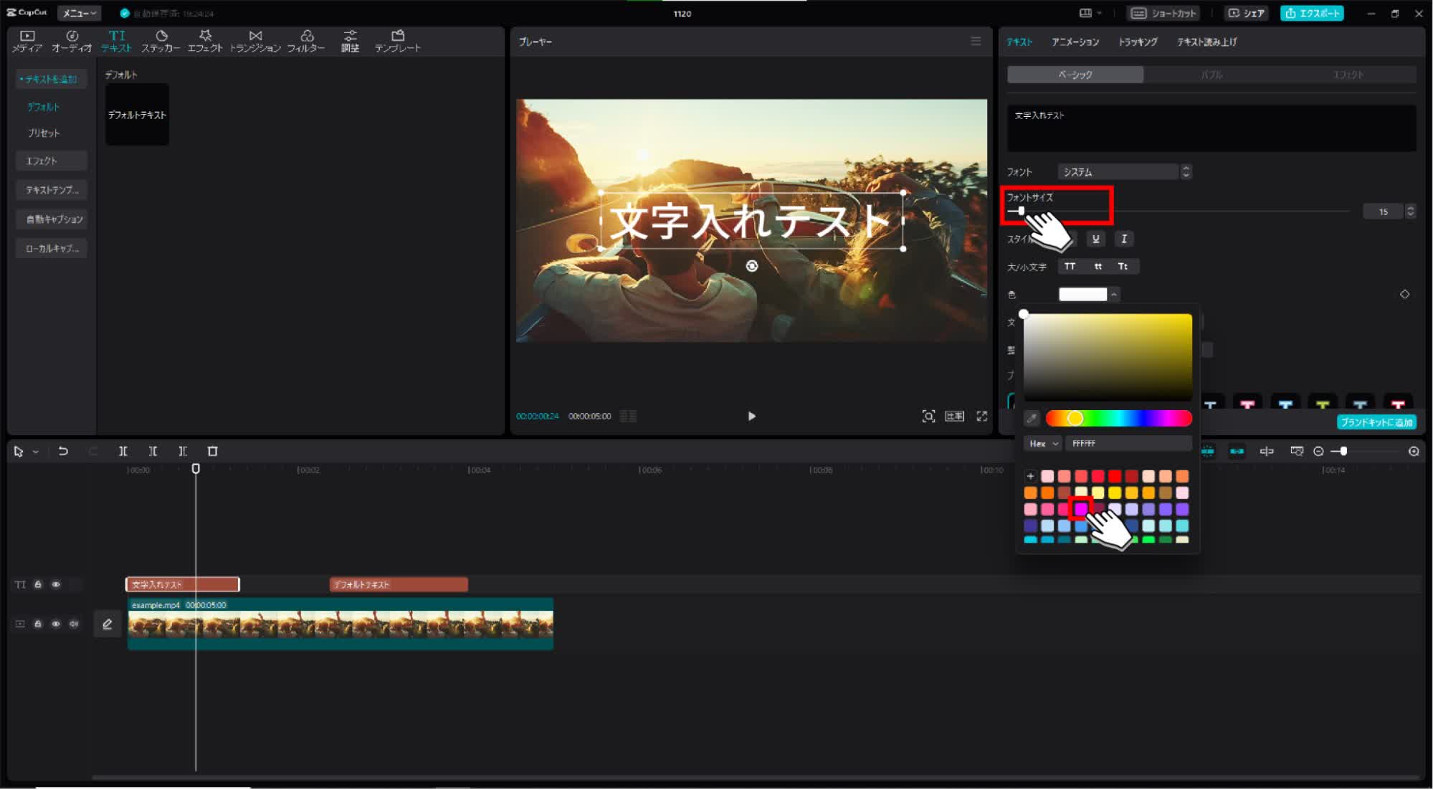Viewport: 1433px width, 790px height.
Task: Click the テキストを追加 button
Action: (x=52, y=79)
